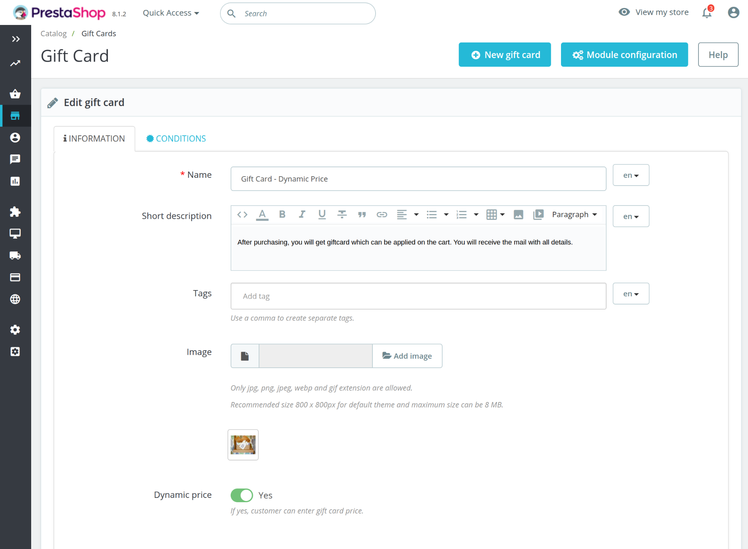
Task: Open Modules puzzle piece sidebar icon
Action: tap(15, 212)
